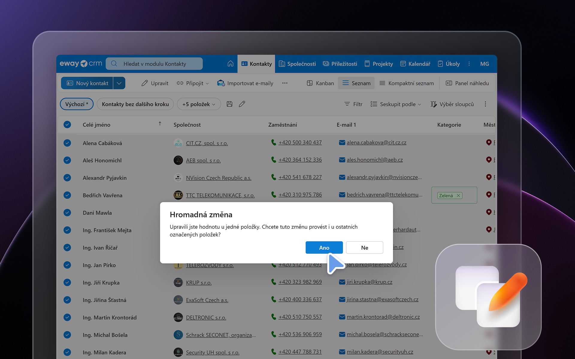Viewport: 575px width, 359px height.
Task: Uncheck the select-all checkbox in header
Action: [x=67, y=125]
